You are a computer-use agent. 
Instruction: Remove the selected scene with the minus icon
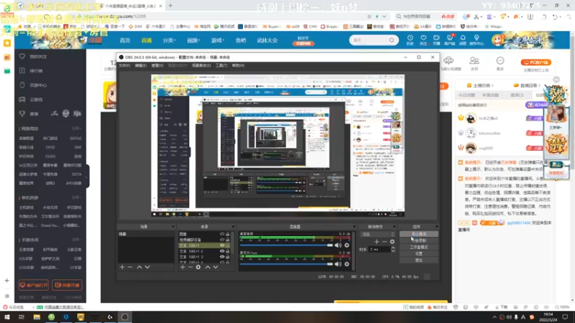tap(130, 267)
